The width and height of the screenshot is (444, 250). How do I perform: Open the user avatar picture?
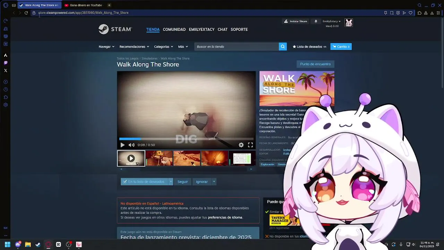tap(349, 23)
